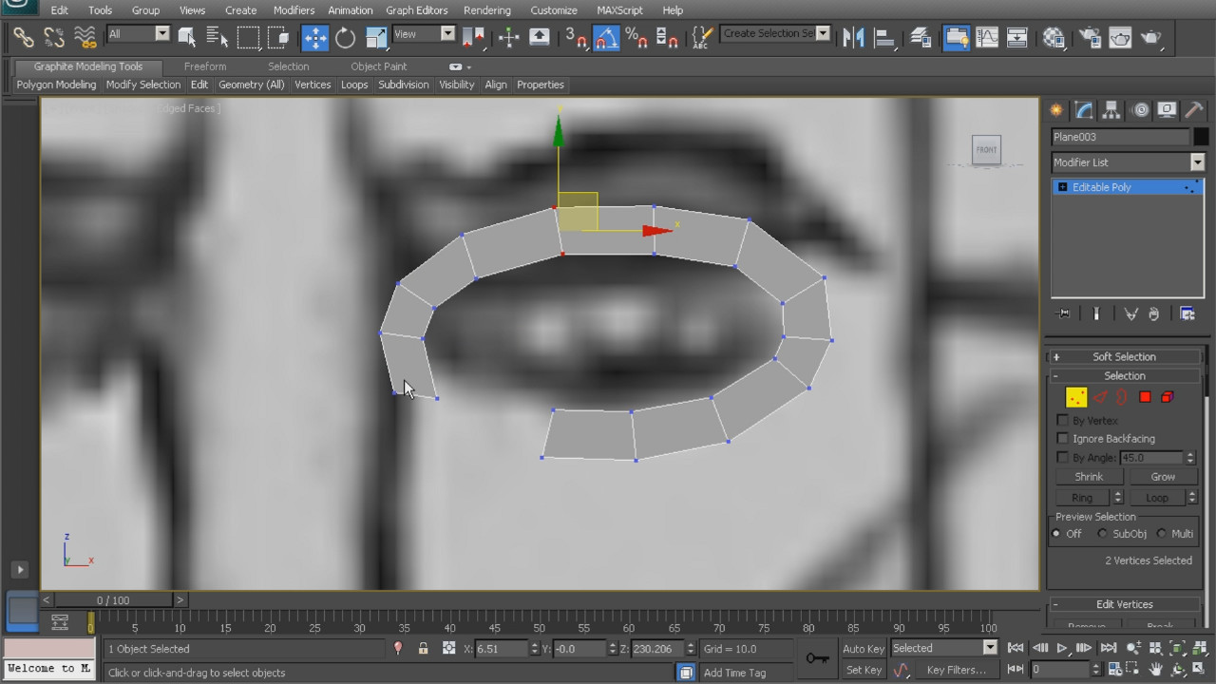Click the Shrink selection button
Image resolution: width=1216 pixels, height=684 pixels.
coord(1089,477)
